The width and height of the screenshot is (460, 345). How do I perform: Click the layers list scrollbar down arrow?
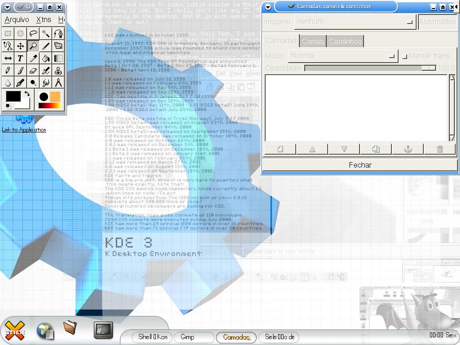coord(452,138)
